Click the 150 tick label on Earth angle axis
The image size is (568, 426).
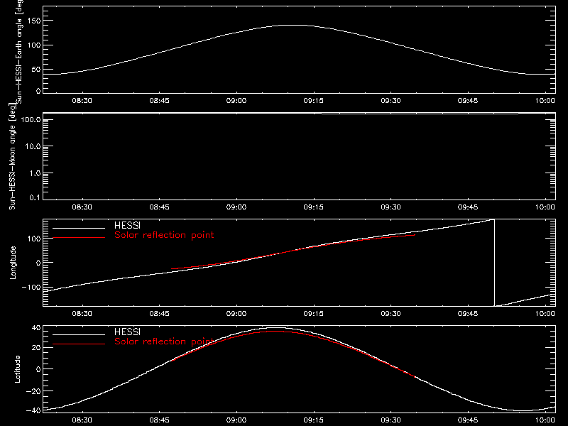pyautogui.click(x=34, y=21)
